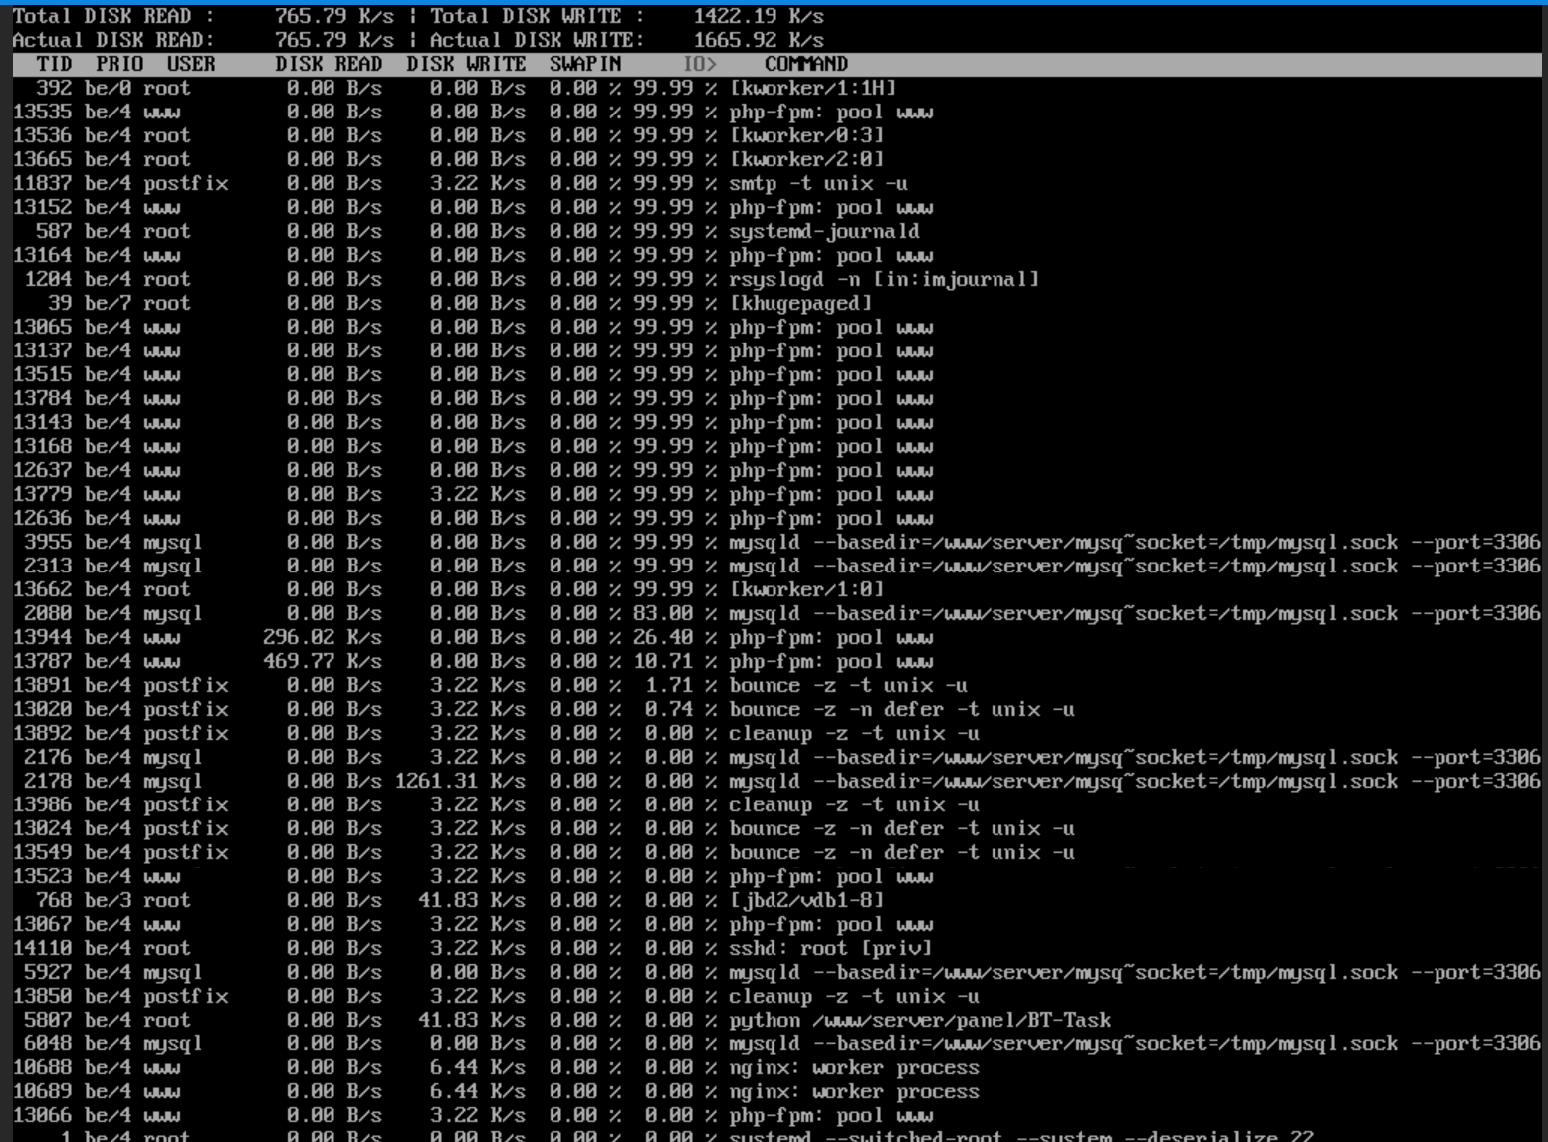This screenshot has width=1548, height=1142.
Task: Select the systemd-journald process row
Action: [x=776, y=231]
